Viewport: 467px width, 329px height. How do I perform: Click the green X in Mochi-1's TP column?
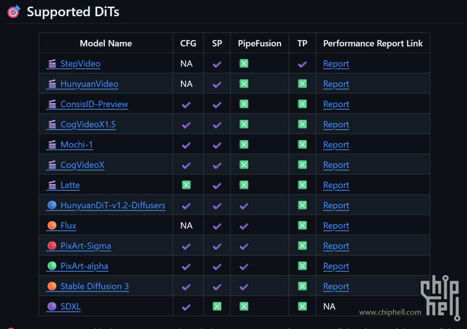(x=302, y=144)
